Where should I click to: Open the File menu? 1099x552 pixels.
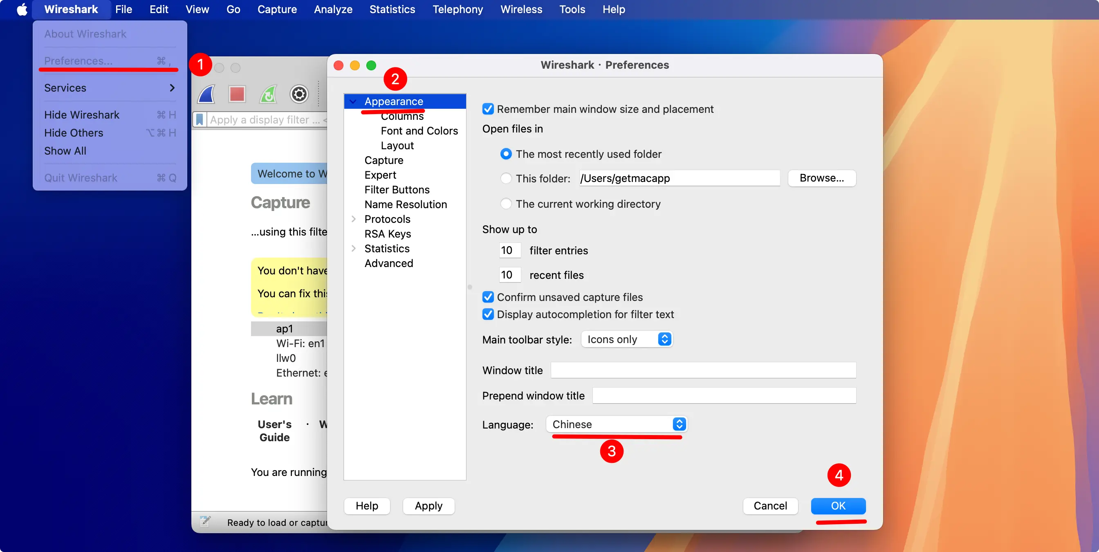[x=124, y=9]
